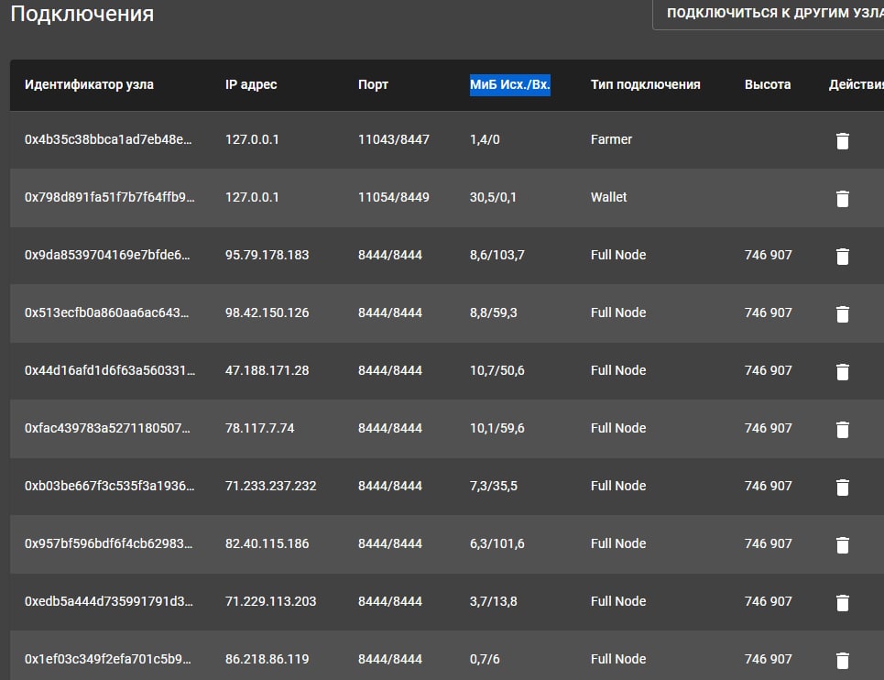Click highlighted МиБ Исх./Вх. column header
This screenshot has width=884, height=680.
point(510,84)
